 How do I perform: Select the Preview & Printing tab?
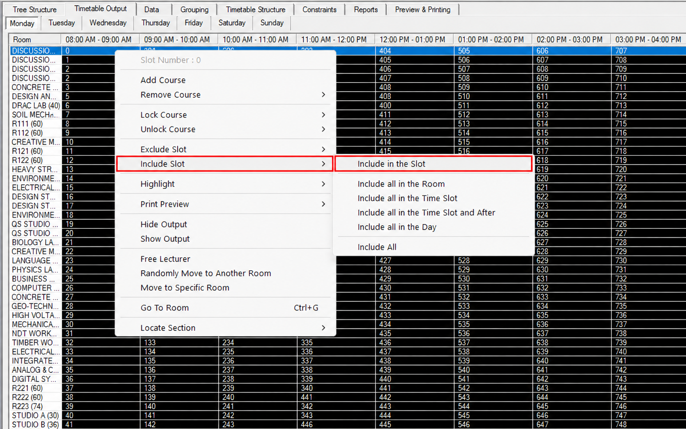click(x=423, y=10)
